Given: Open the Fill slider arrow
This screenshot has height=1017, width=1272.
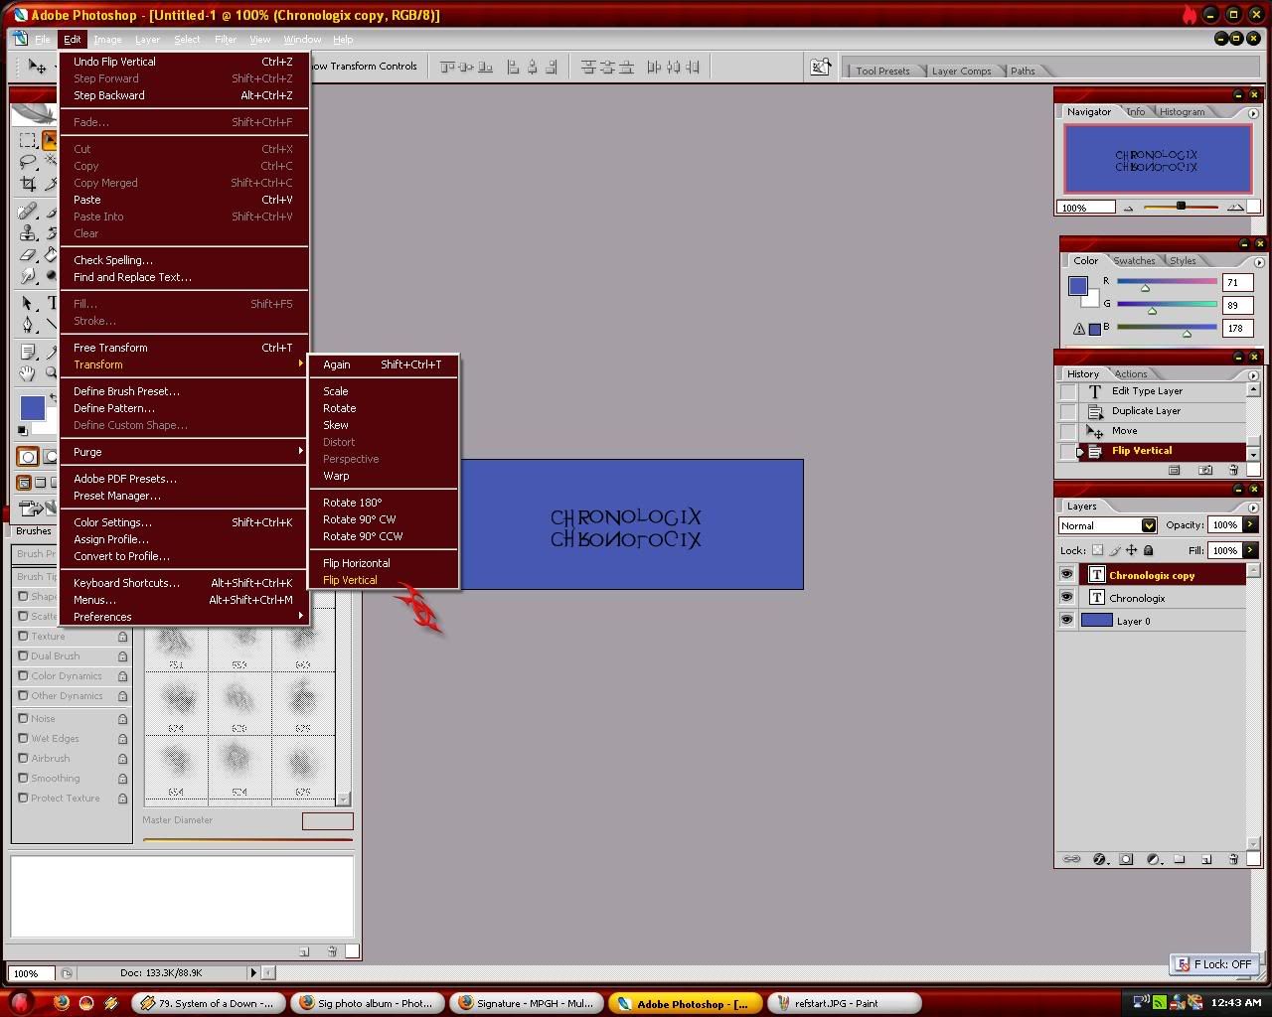Looking at the screenshot, I should [1250, 550].
